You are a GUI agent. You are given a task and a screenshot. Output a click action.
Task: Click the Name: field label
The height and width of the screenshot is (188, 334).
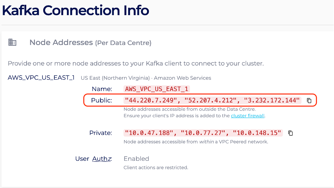[102, 89]
